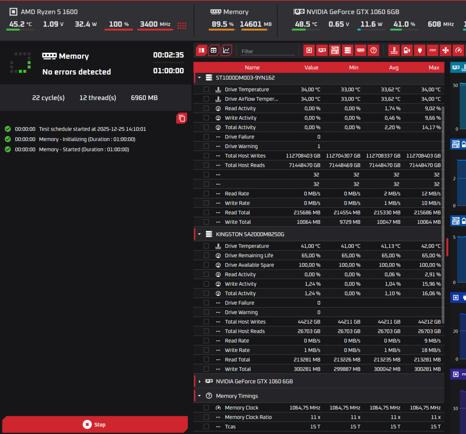Toggle the memory sensor filter icon

(x=360, y=50)
